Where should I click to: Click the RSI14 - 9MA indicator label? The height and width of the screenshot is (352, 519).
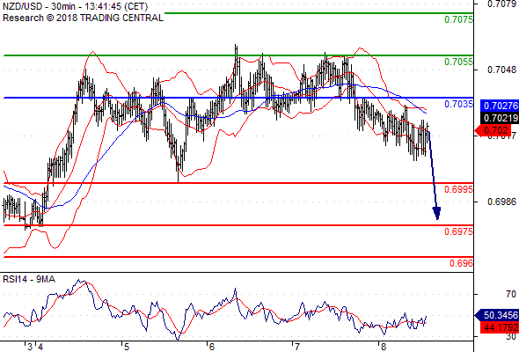tap(29, 280)
